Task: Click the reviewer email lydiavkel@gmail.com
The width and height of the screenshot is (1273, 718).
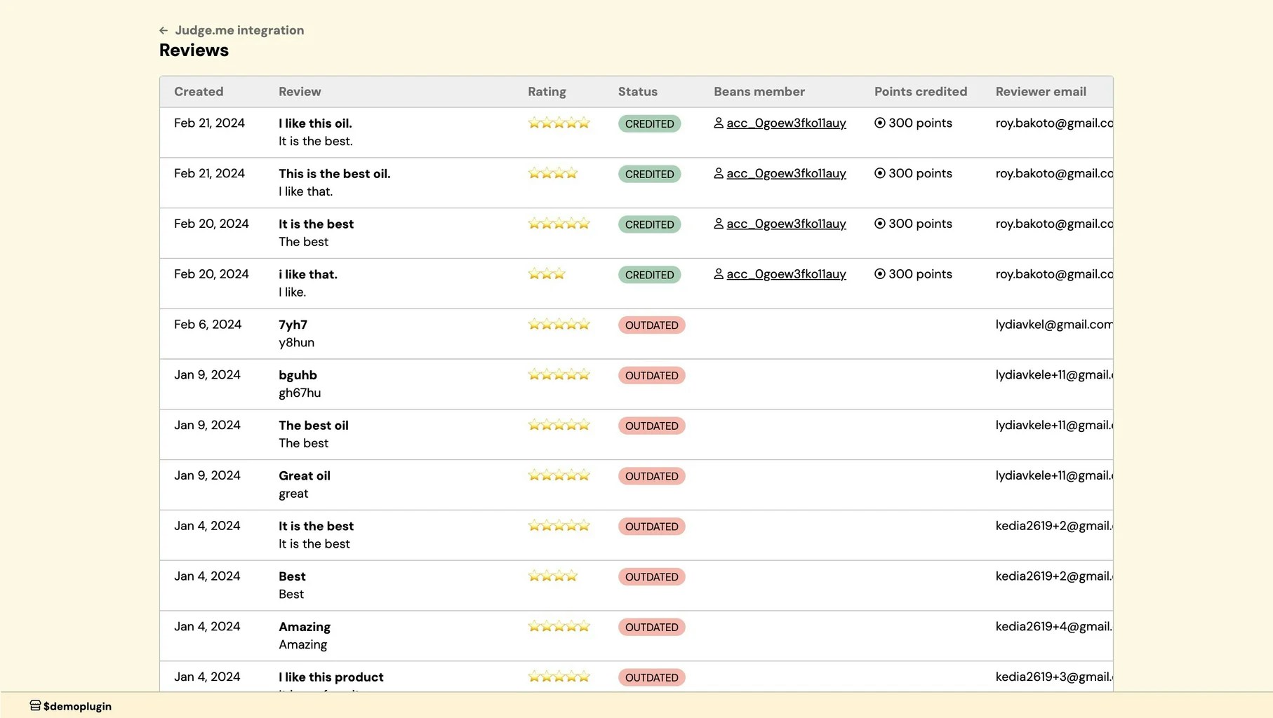Action: (x=1054, y=324)
